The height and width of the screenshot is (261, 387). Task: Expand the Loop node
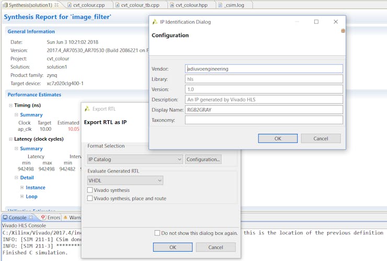[22, 196]
